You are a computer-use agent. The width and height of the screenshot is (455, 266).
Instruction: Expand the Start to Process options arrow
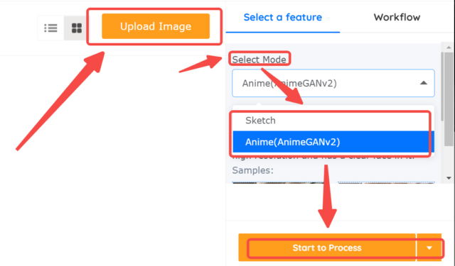[429, 248]
